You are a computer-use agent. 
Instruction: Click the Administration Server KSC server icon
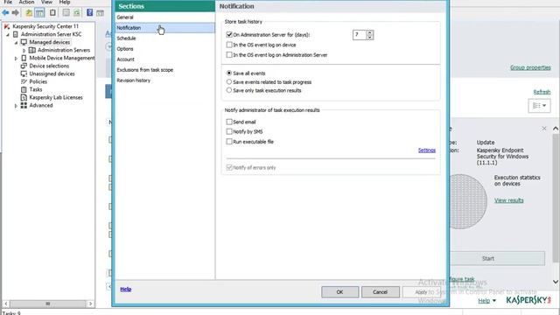pos(16,34)
